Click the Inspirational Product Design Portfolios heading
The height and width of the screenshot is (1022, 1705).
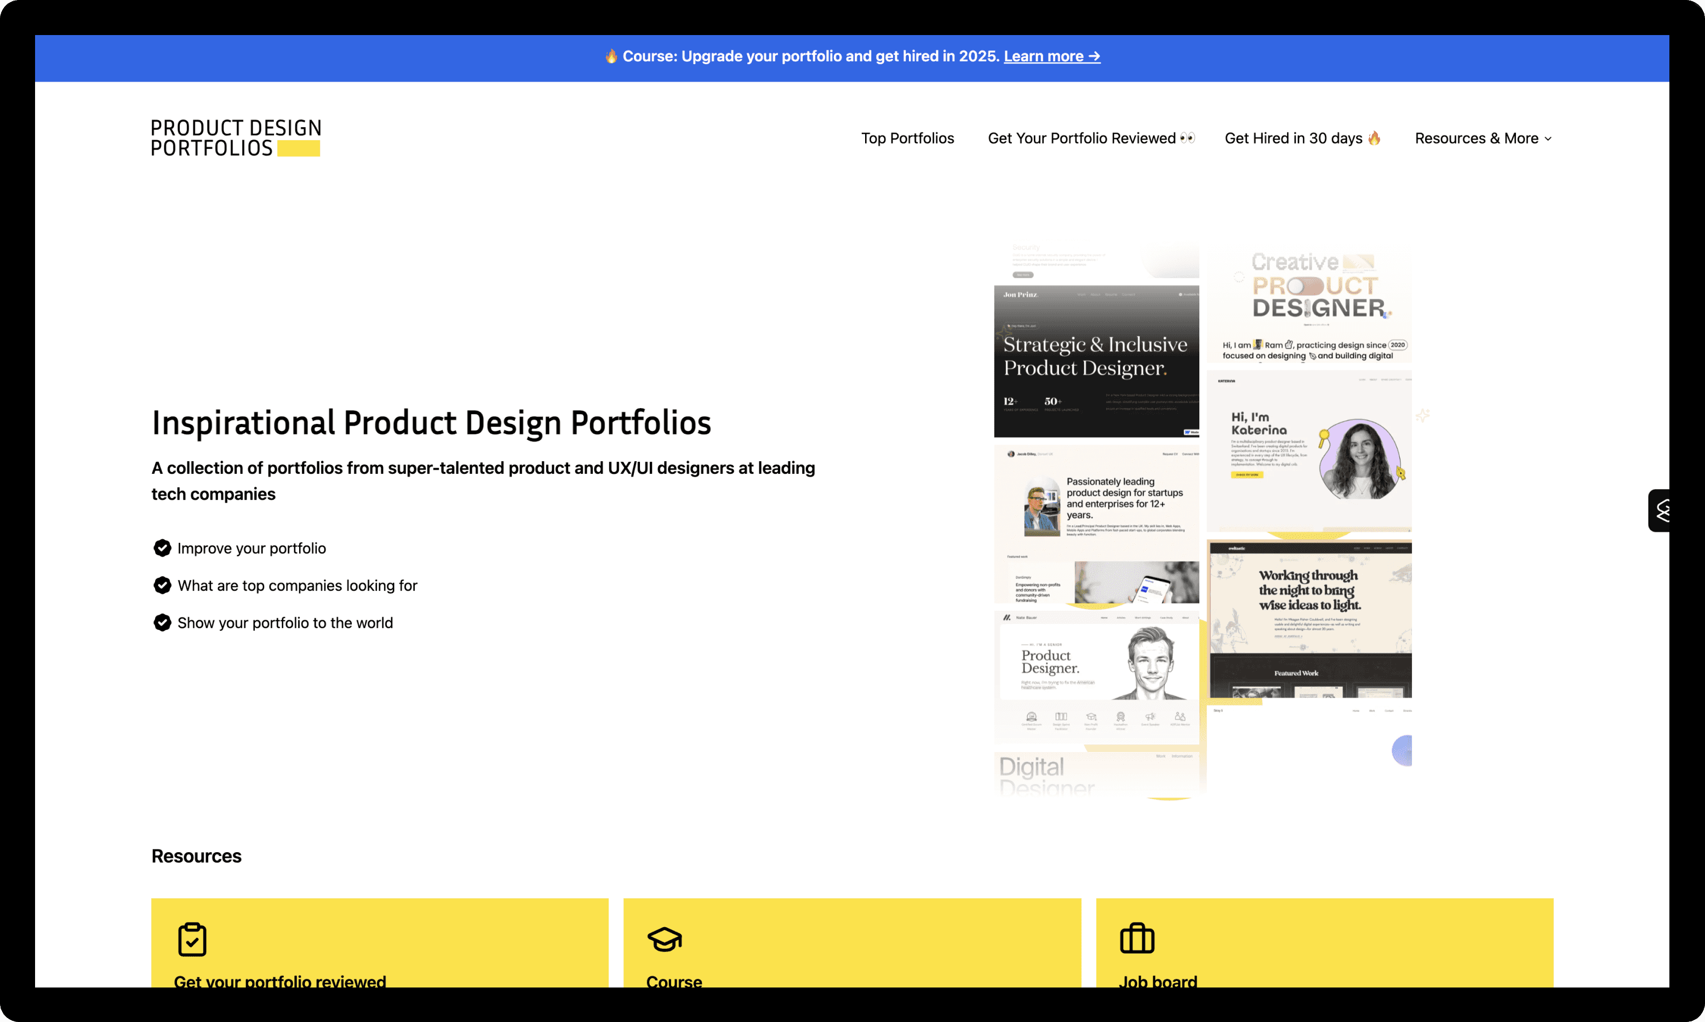point(431,423)
